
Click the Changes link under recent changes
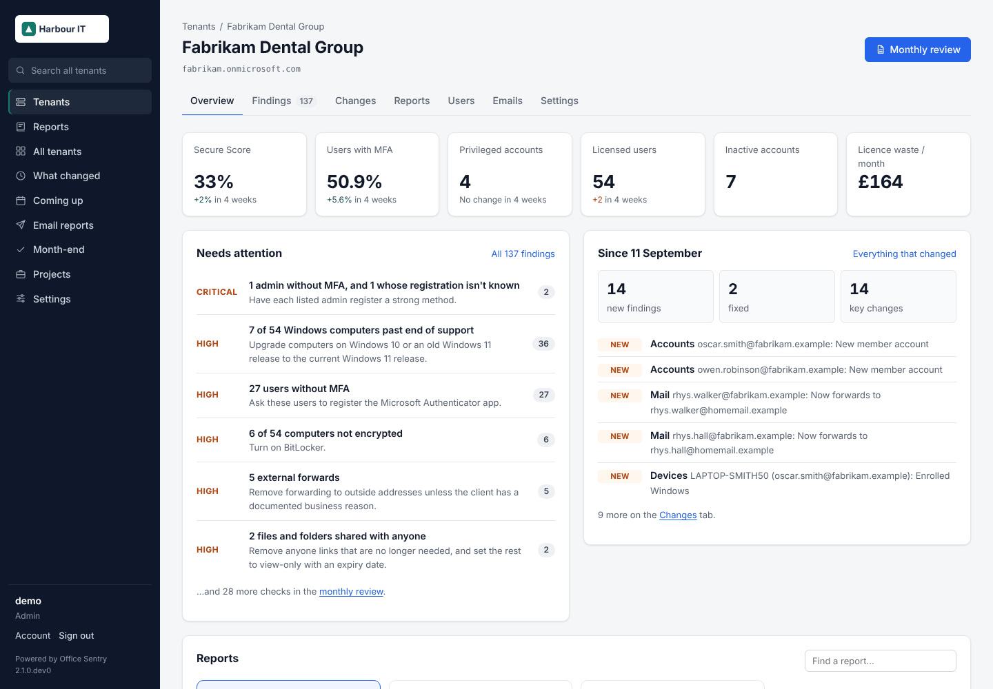click(x=678, y=515)
